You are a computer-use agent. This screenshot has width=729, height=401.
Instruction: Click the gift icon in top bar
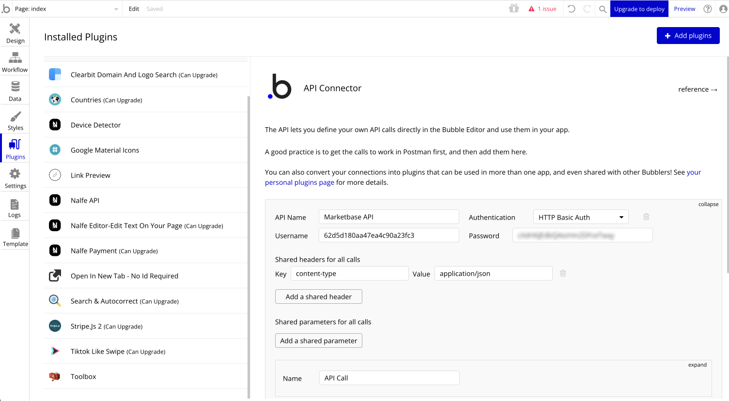[x=514, y=9]
